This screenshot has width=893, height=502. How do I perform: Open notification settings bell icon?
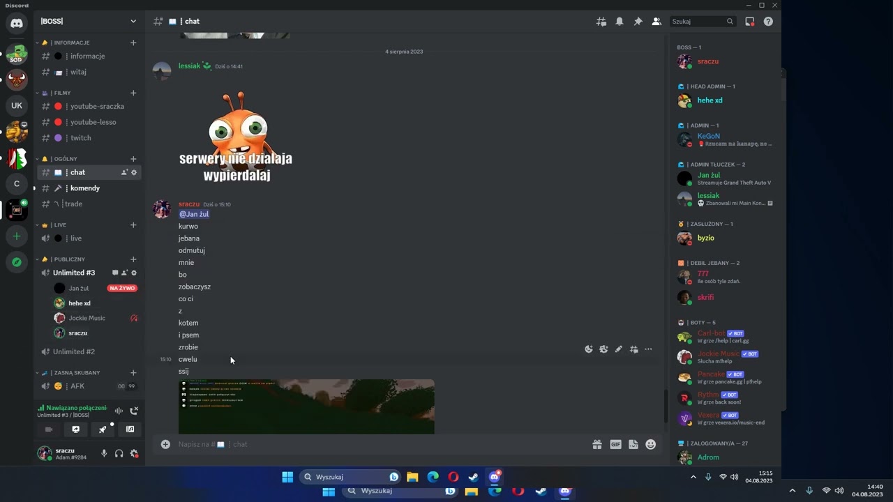click(x=620, y=22)
